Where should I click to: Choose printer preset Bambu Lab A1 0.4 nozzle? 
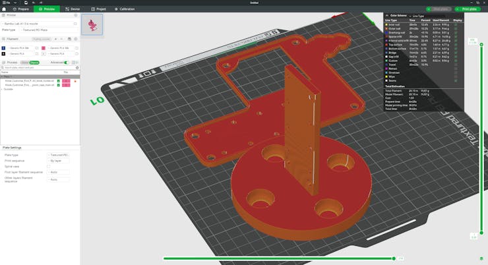click(36, 24)
